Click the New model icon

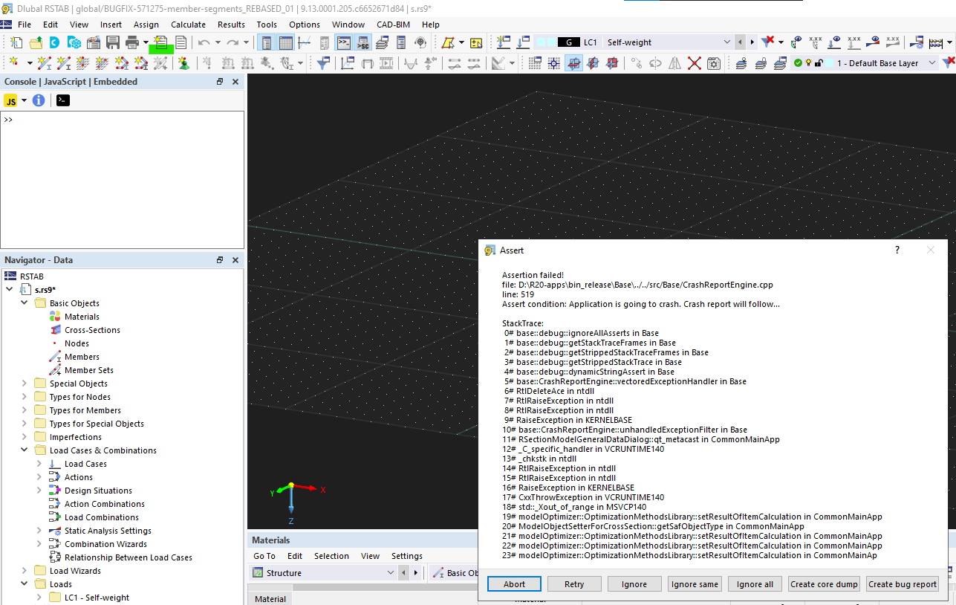[x=16, y=42]
